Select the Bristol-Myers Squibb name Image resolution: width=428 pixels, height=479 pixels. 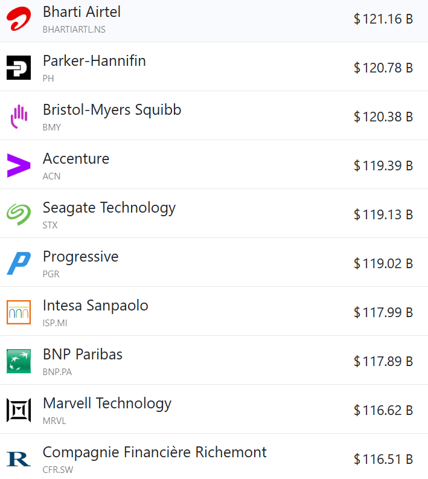[112, 109]
